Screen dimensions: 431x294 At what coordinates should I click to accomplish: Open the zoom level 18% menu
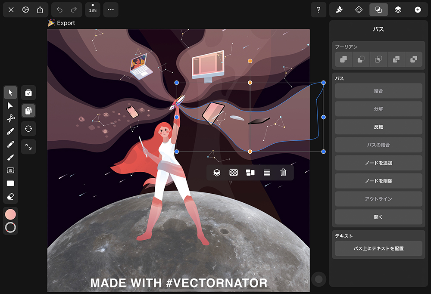pos(93,10)
